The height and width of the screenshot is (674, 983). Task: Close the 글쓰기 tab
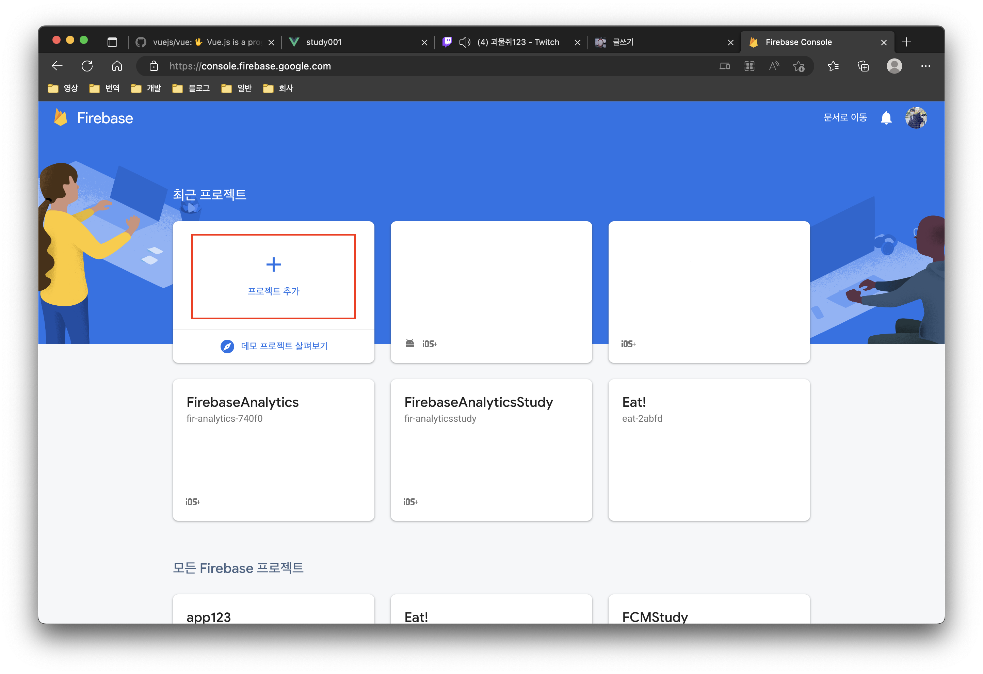730,42
